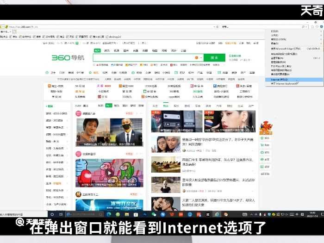Switch to the 视频 search tab
Image resolution: width=324 pixels, height=243 pixels.
(116, 50)
